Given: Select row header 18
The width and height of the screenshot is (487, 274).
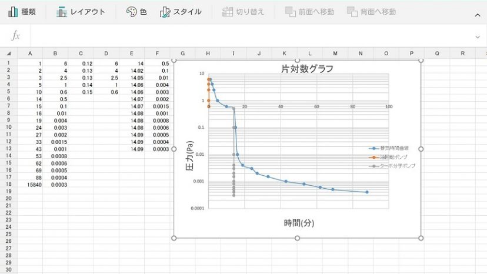Looking at the screenshot, I should pyautogui.click(x=8, y=184).
